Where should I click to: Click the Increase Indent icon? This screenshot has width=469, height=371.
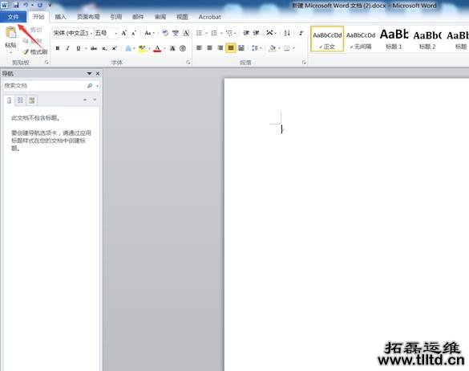[x=257, y=33]
